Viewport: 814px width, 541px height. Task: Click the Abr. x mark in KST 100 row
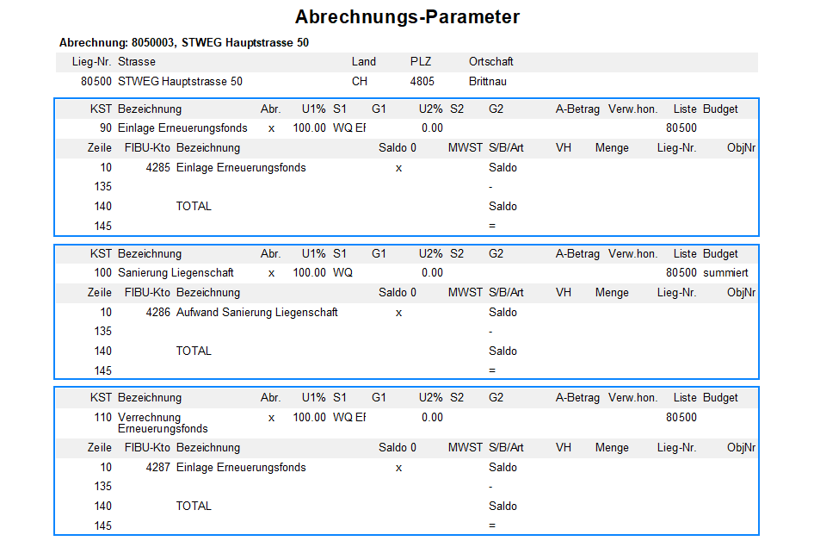point(271,273)
